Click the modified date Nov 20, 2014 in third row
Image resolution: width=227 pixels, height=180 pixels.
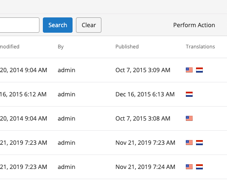(23, 118)
